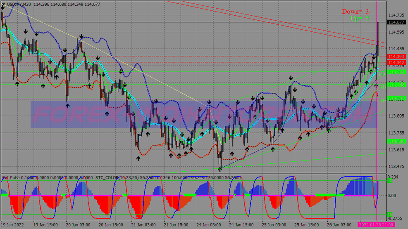Click the red 'Down= 3' counter text
Viewport: 408px width, 229px height.
(355, 12)
